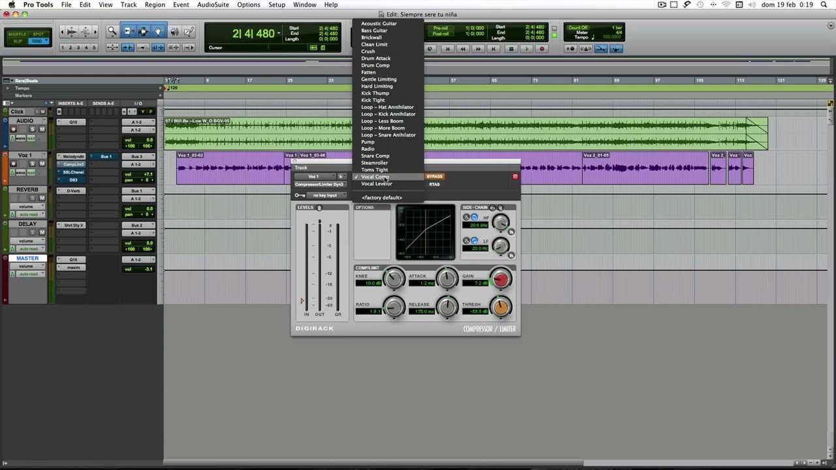This screenshot has width=836, height=470.
Task: Click the external key icon in Side-Chain header
Action: pos(493,208)
